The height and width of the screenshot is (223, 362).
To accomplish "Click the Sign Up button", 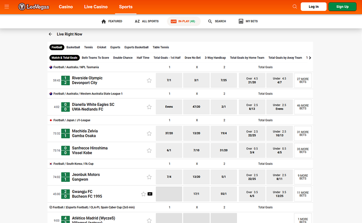I will [x=342, y=7].
